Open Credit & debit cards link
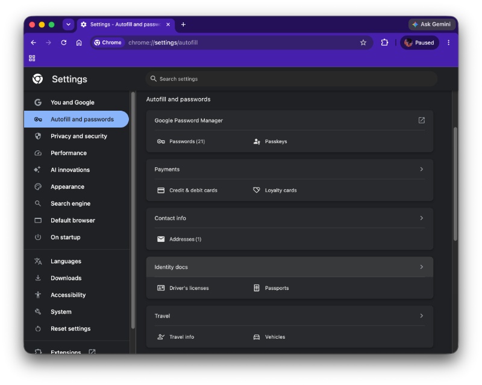The image size is (482, 385). [193, 190]
